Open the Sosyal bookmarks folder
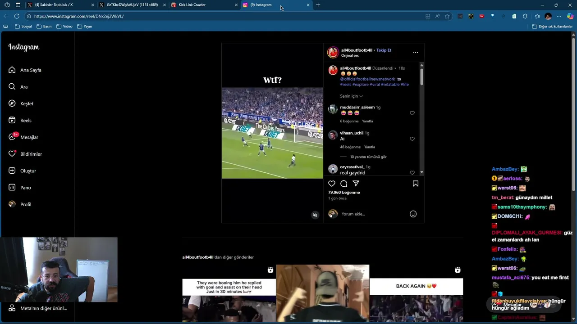The image size is (577, 324). 23,27
